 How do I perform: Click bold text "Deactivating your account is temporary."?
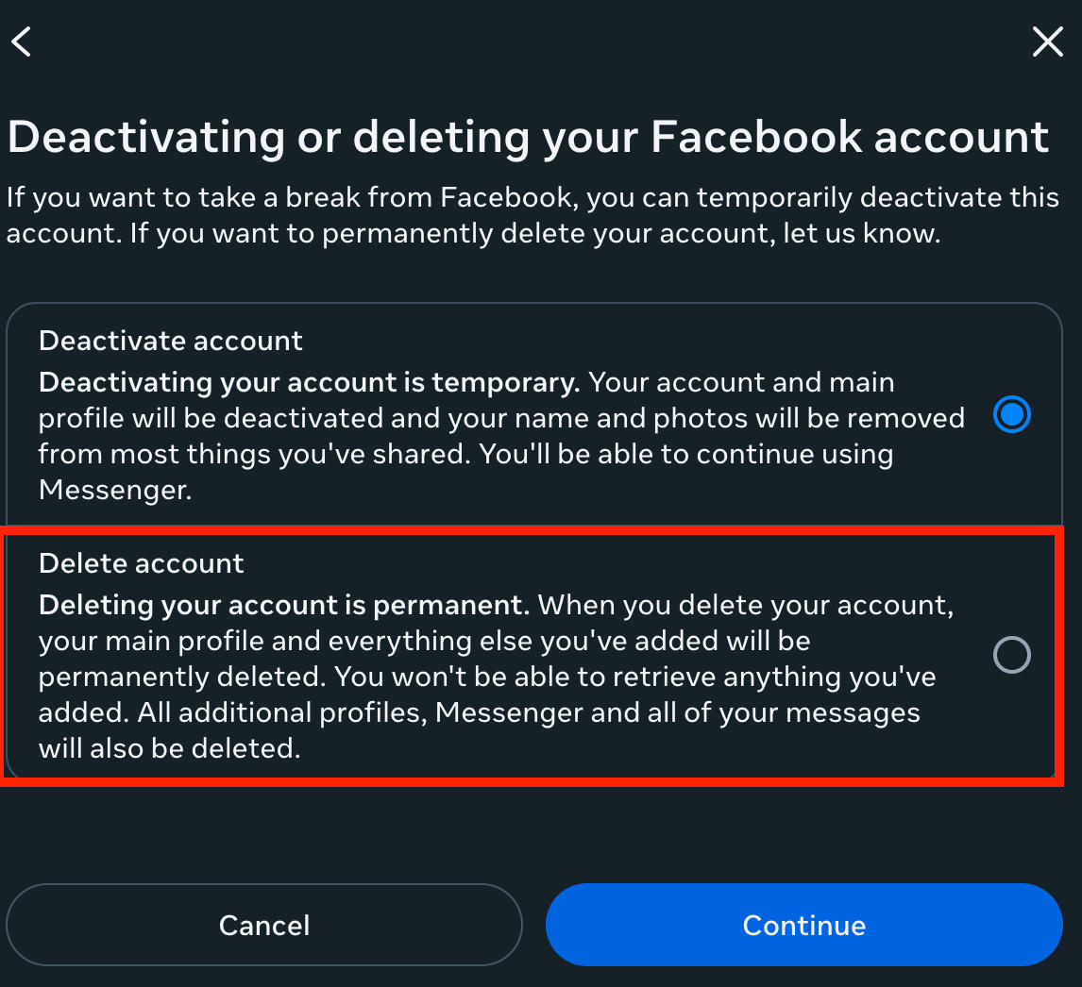[x=309, y=382]
